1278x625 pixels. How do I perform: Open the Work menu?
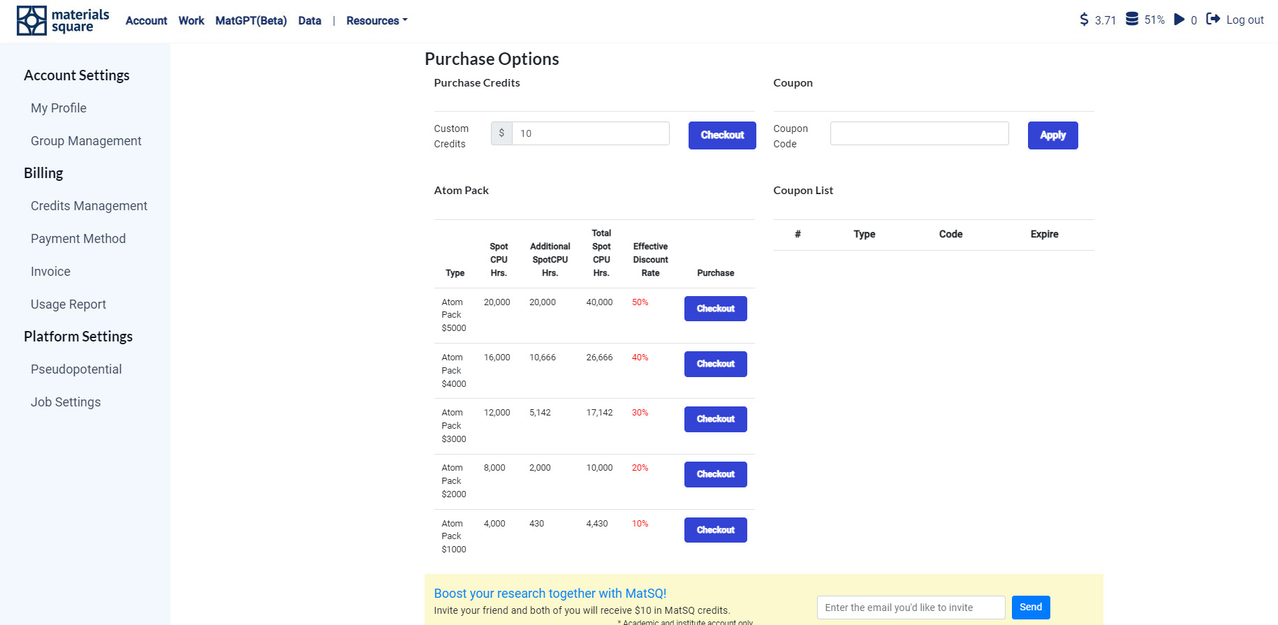[x=191, y=21]
